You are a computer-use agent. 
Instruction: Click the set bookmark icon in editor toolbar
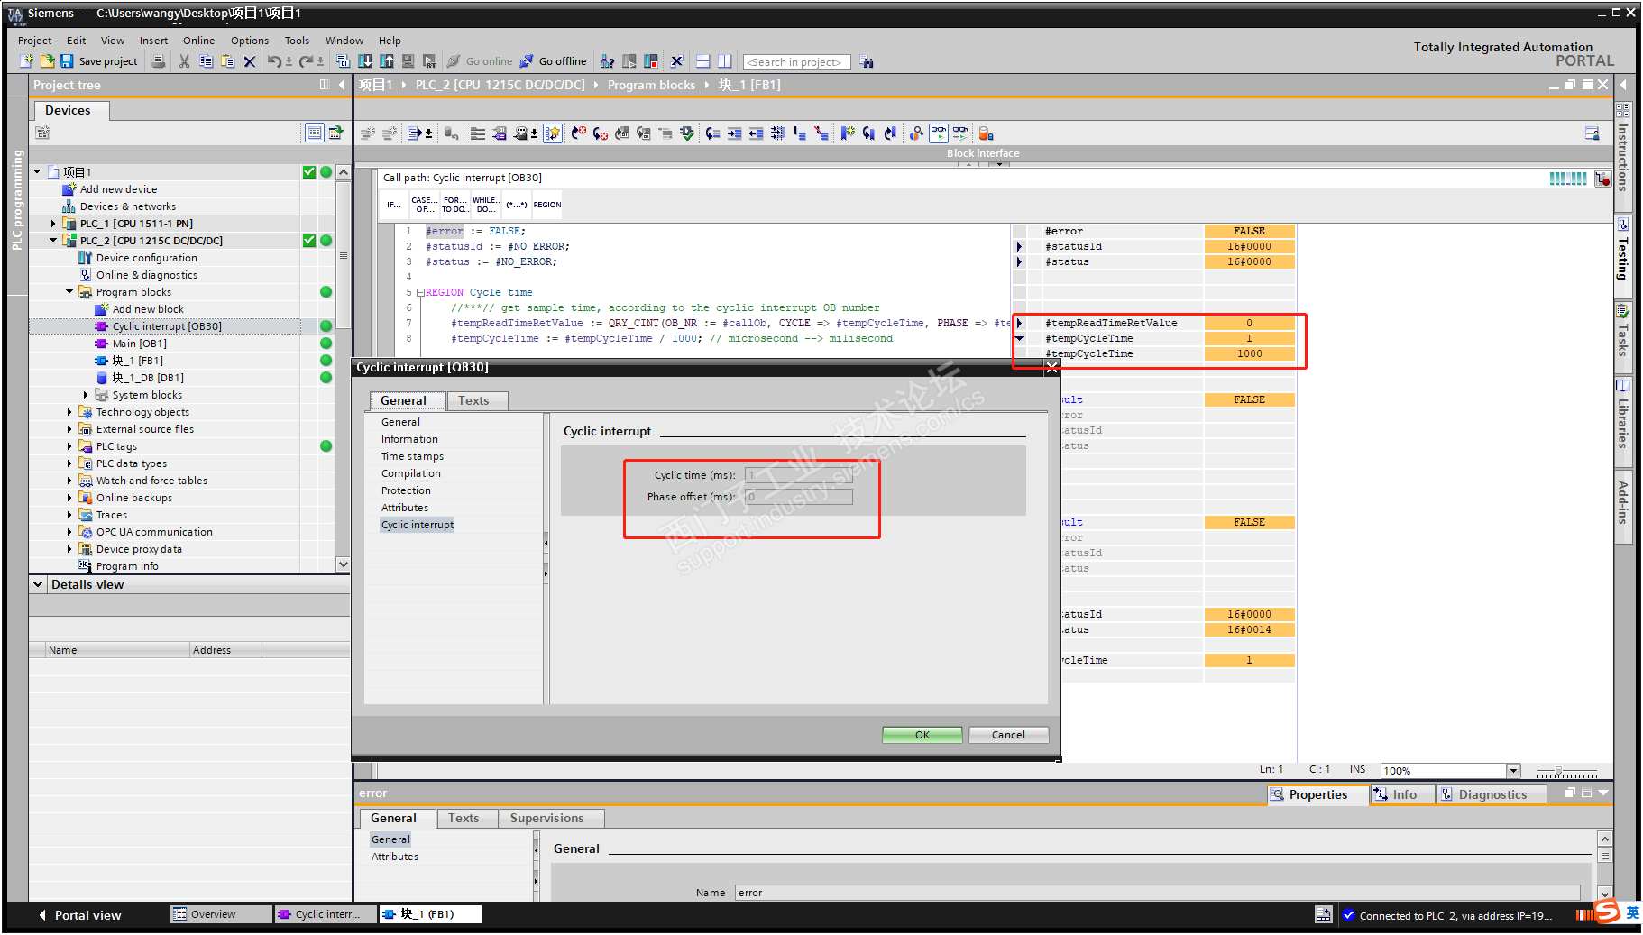tap(848, 133)
